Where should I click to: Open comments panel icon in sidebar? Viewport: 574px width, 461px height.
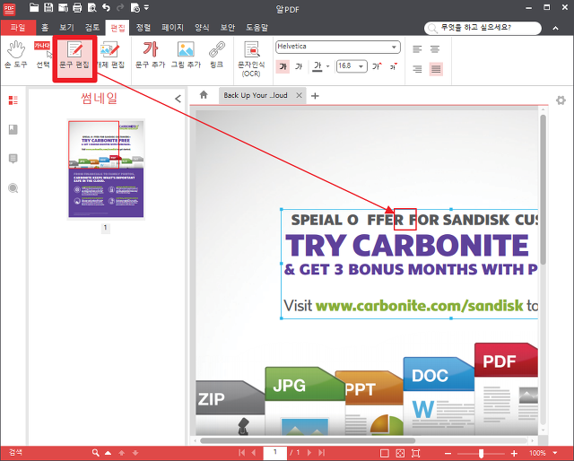(13, 159)
